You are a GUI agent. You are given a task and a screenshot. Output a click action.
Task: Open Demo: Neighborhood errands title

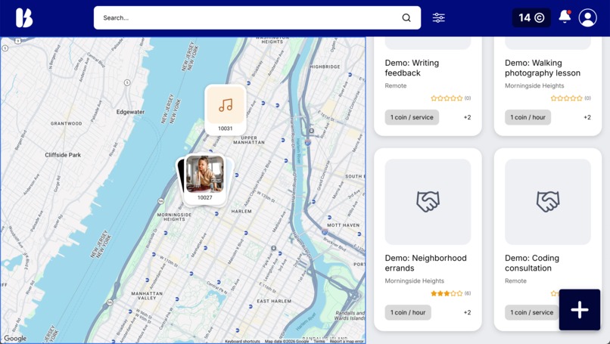click(x=425, y=263)
